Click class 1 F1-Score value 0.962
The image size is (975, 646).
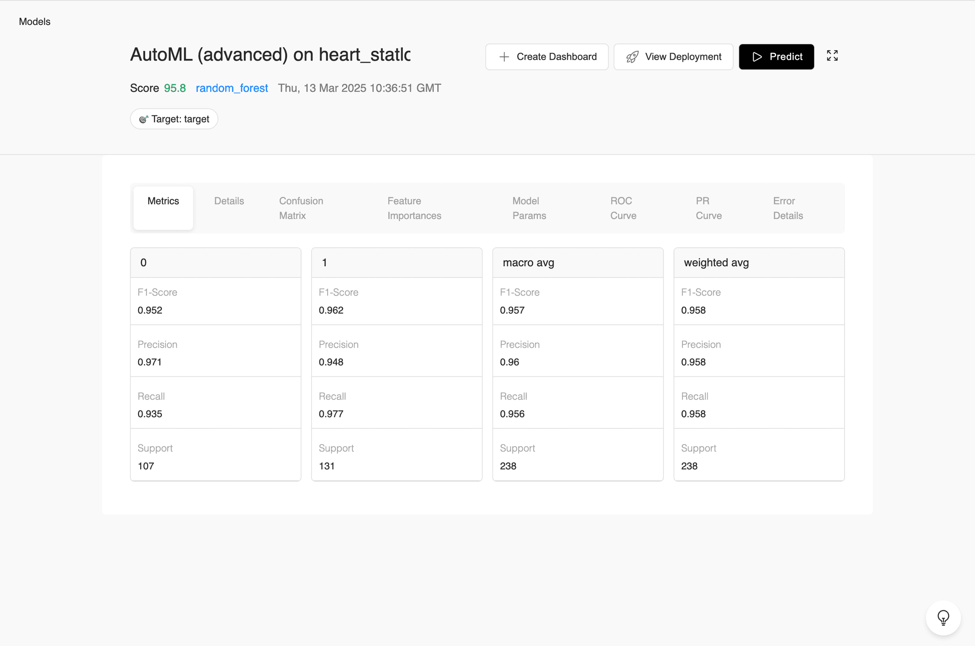click(331, 311)
